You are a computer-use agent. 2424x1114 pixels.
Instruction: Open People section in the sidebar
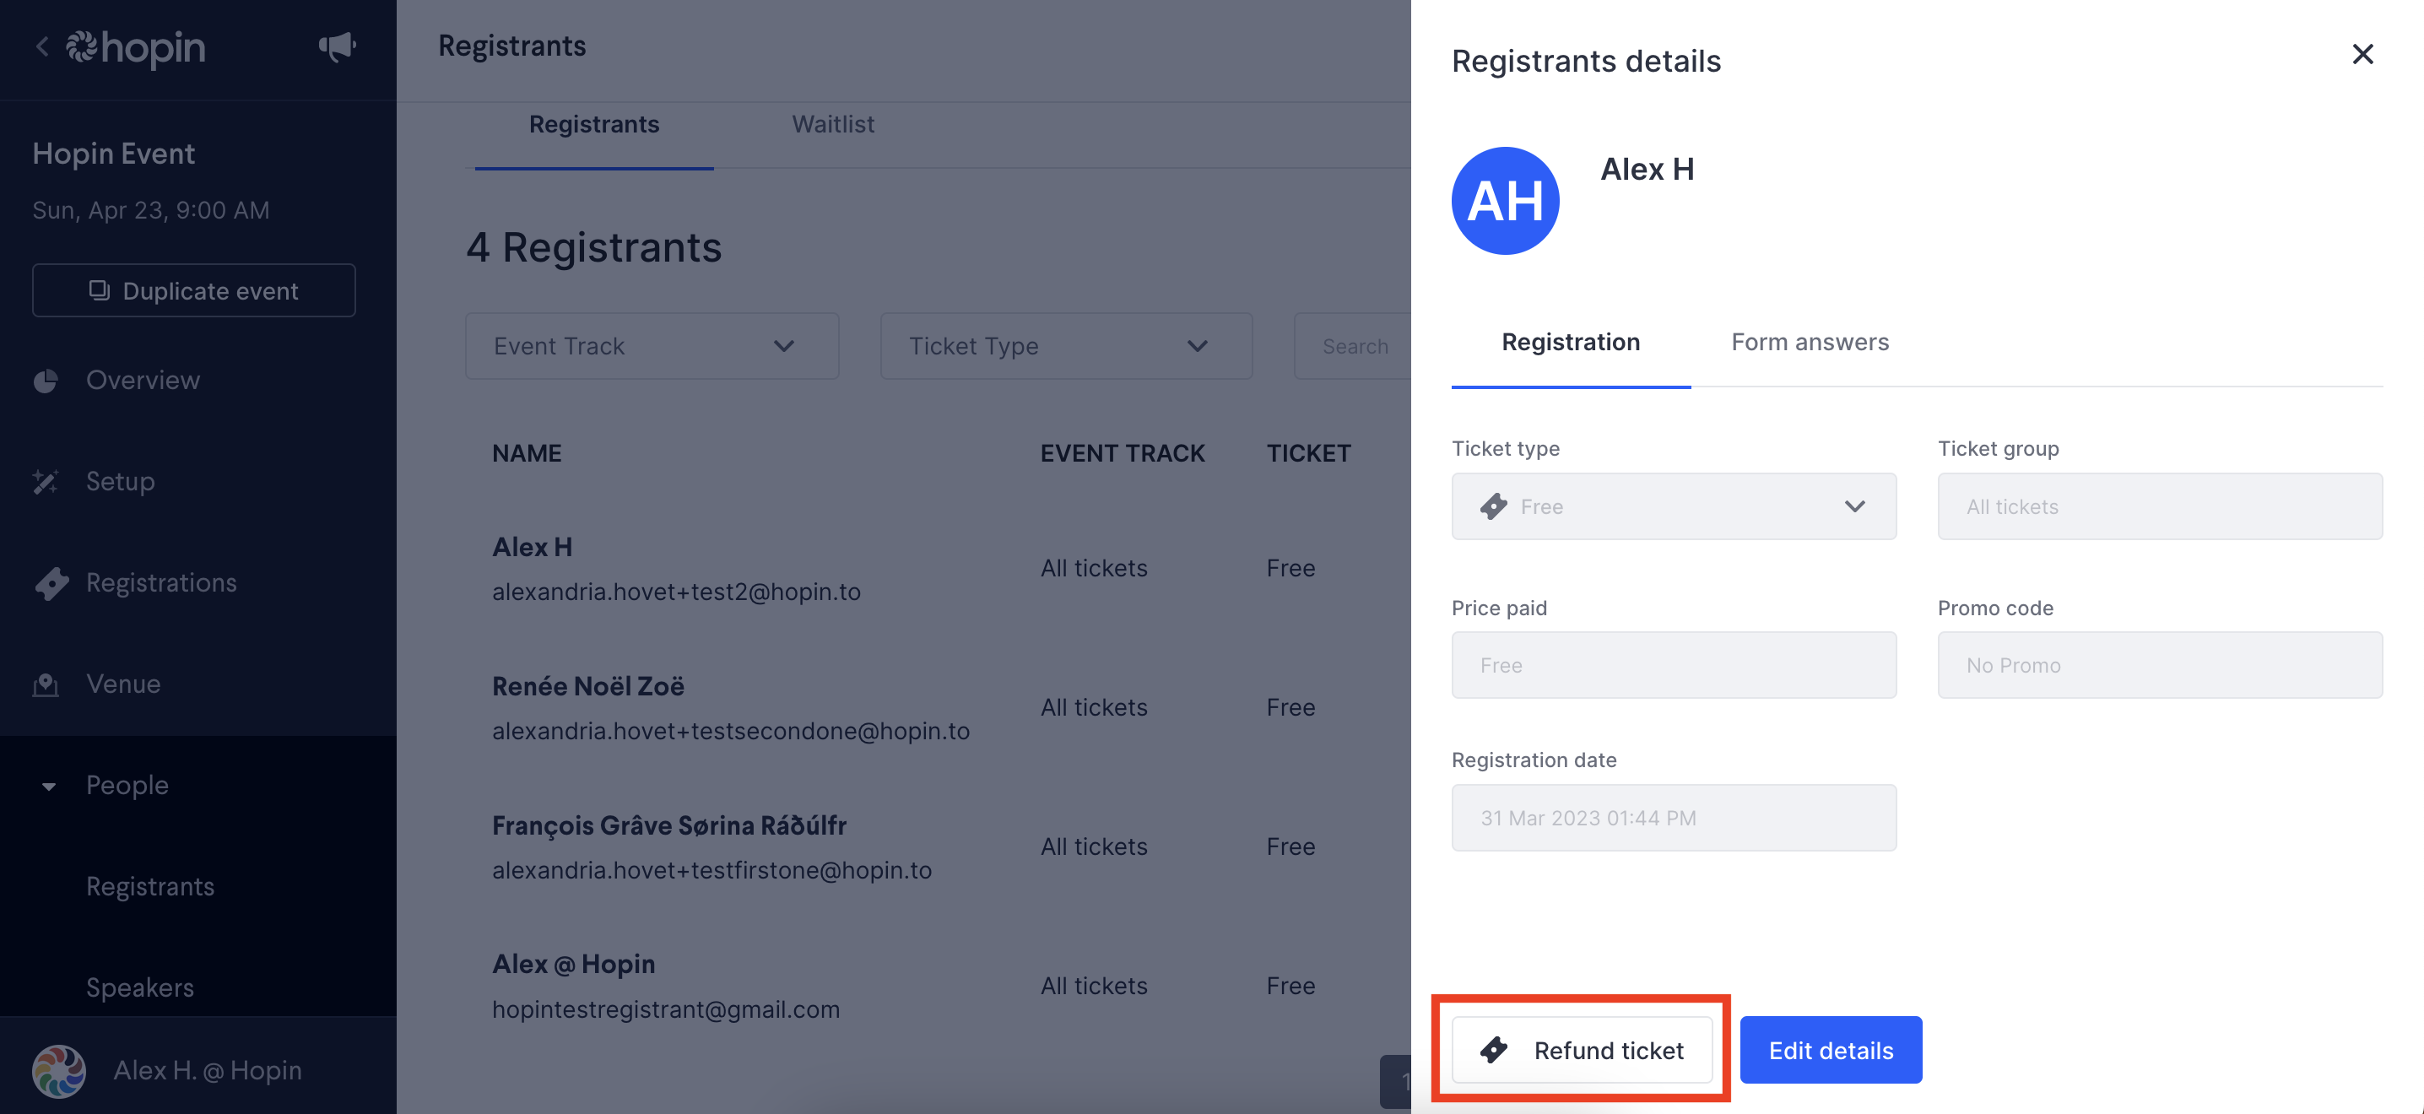click(127, 786)
